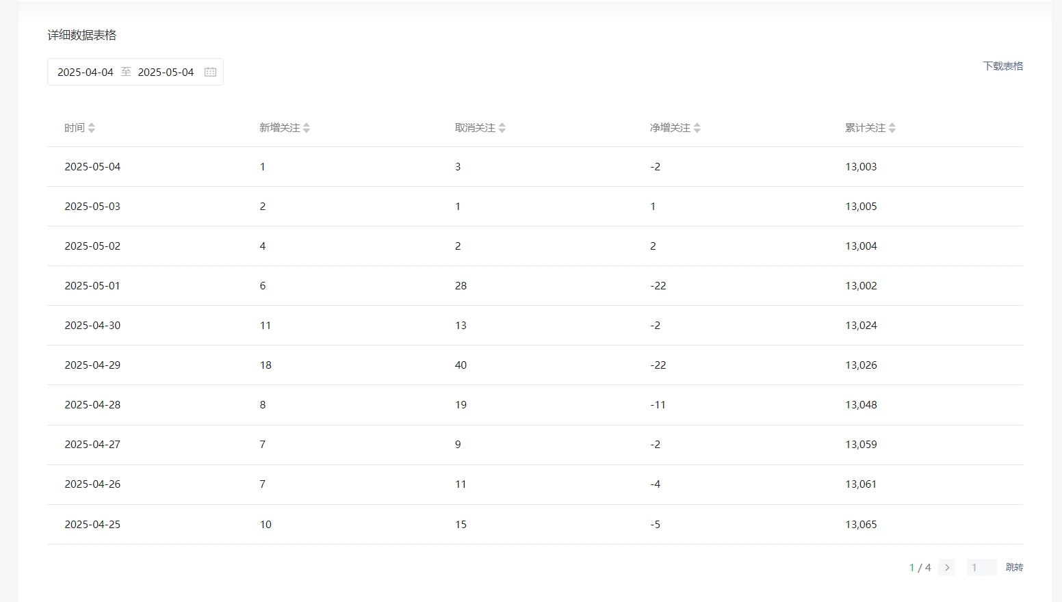Click cumulative value 13,026
This screenshot has height=602, width=1062.
(861, 365)
